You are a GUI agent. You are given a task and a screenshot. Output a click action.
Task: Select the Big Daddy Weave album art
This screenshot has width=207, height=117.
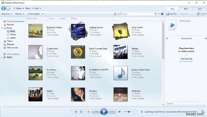[x=36, y=31]
